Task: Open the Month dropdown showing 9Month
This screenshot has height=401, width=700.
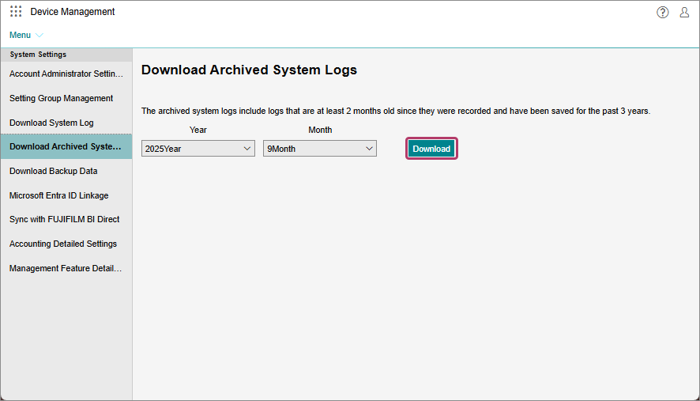Action: tap(320, 149)
